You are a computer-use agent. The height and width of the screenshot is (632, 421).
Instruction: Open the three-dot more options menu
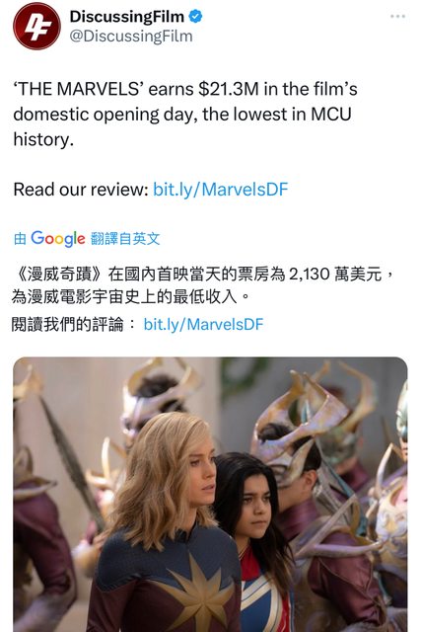[397, 16]
